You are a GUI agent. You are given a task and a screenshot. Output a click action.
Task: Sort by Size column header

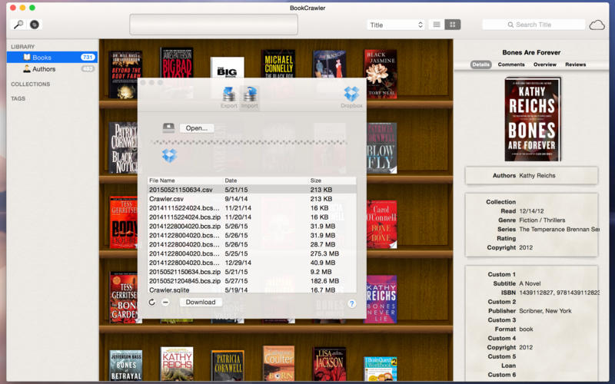coord(333,180)
